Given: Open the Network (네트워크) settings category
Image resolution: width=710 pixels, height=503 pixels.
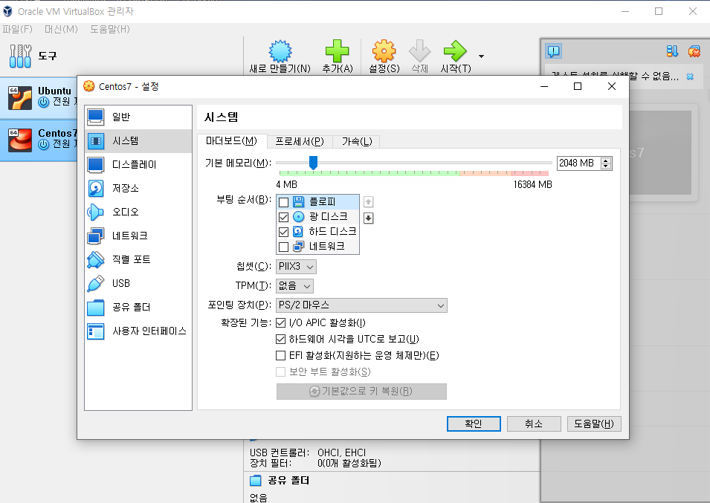Looking at the screenshot, I should (138, 236).
